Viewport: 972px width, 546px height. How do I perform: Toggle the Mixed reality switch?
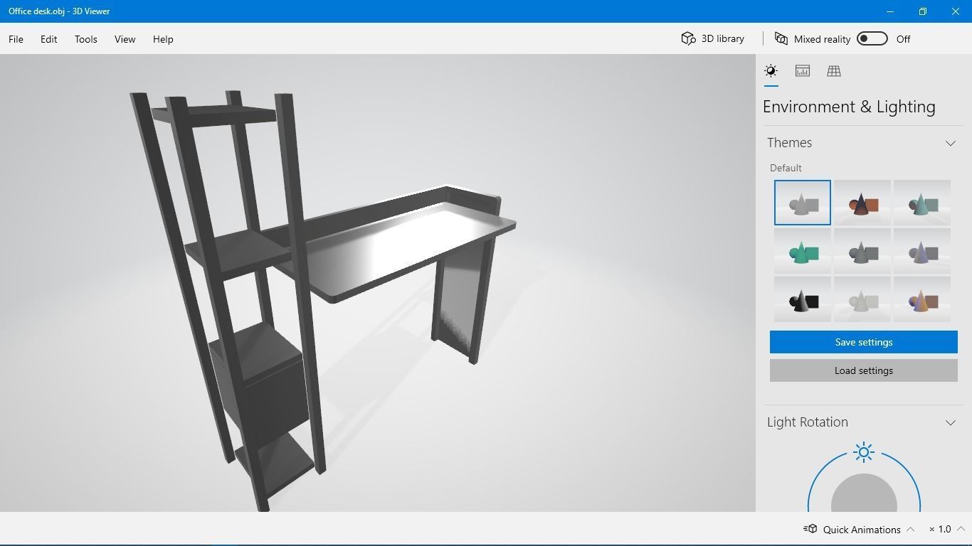click(x=872, y=38)
